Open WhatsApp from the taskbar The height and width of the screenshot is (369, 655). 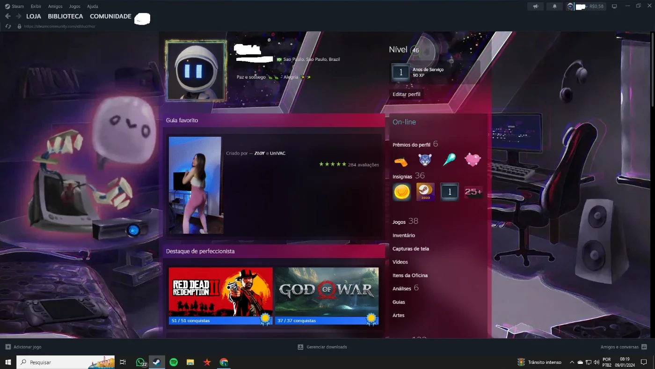140,362
